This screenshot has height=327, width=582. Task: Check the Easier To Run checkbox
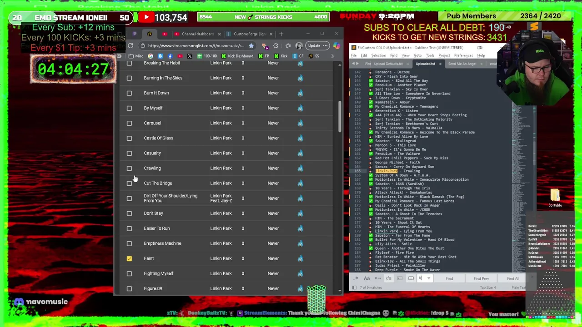click(129, 228)
